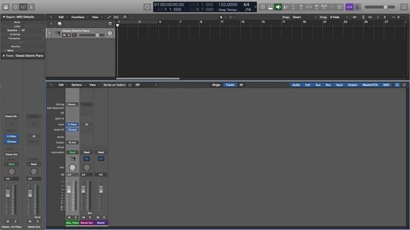Click the Classic Electric Piano track volume slider
The height and width of the screenshot is (230, 410).
(x=92, y=35)
